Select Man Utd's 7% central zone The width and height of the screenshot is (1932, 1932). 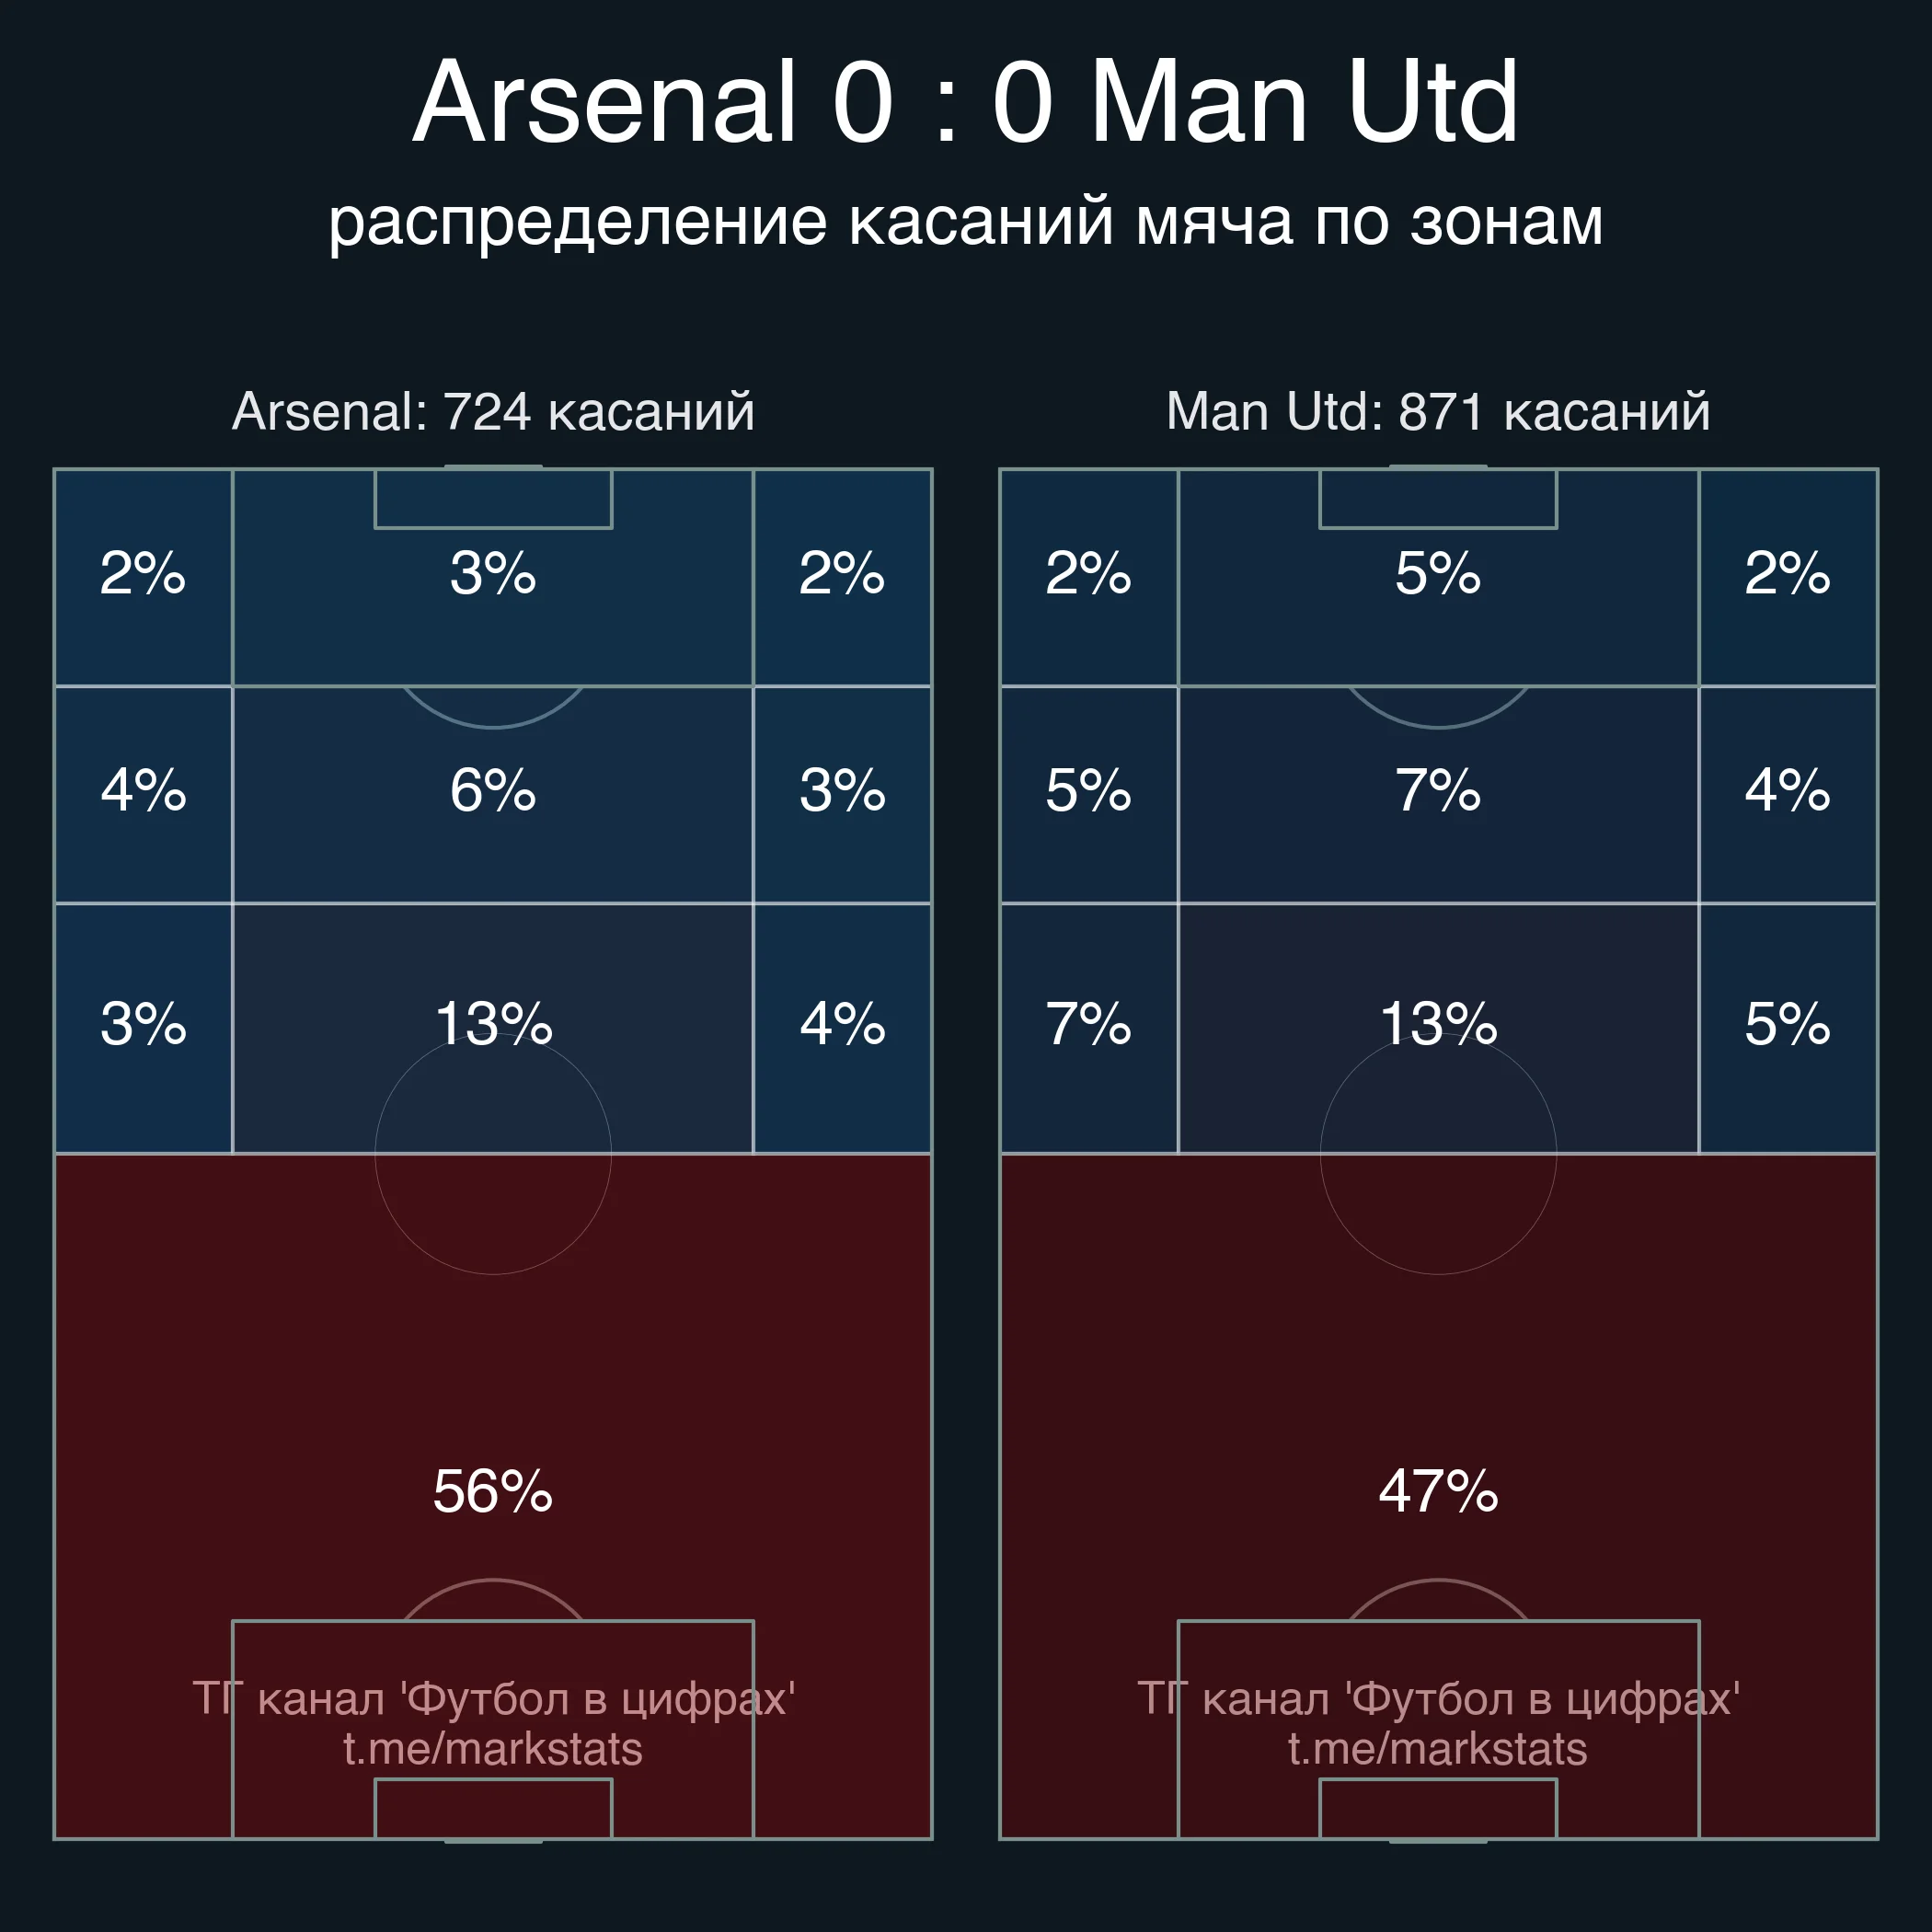(1437, 790)
